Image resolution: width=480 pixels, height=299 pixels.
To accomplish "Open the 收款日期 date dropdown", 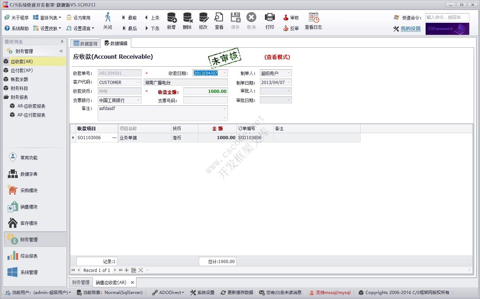I will tap(225, 73).
